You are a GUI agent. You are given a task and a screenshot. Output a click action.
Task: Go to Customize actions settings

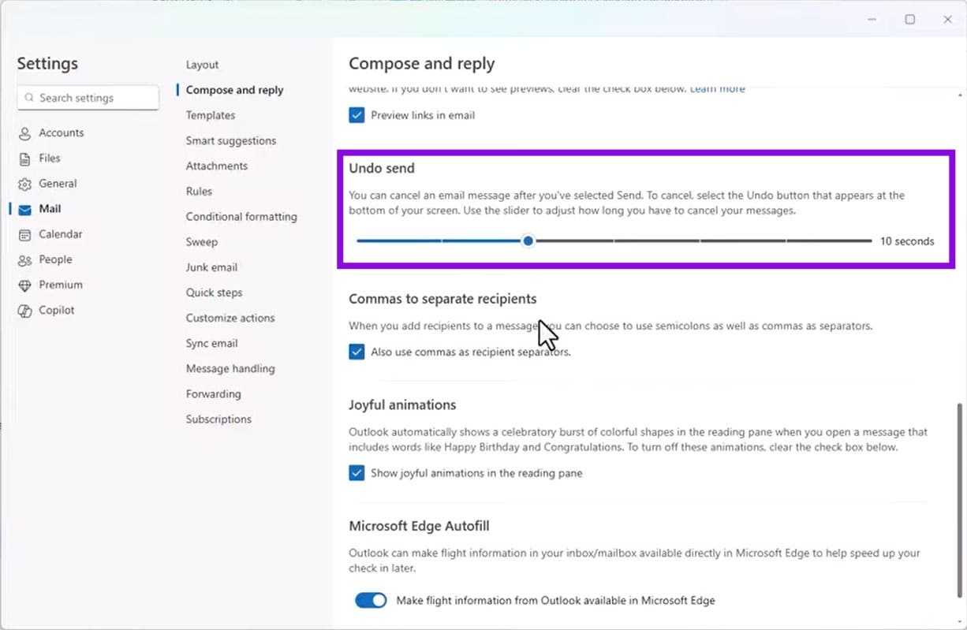click(x=230, y=318)
